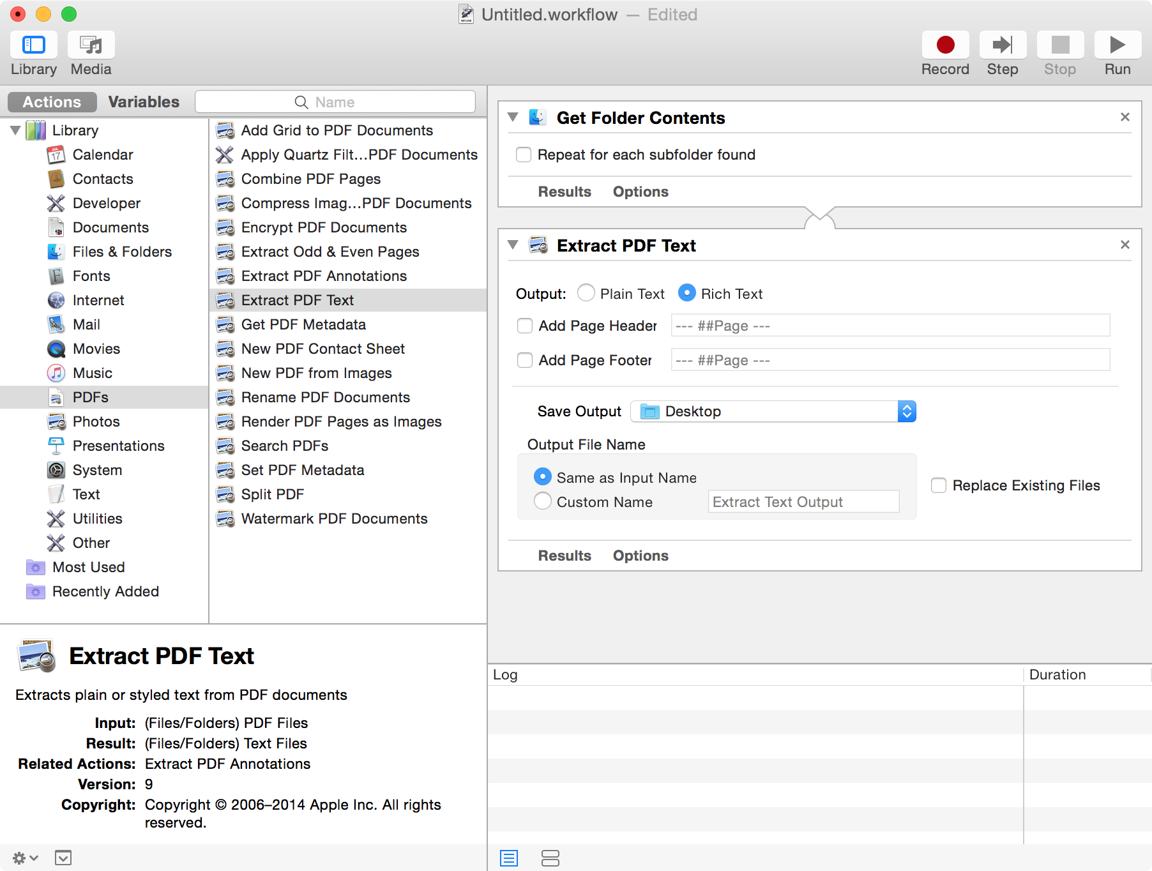Remove the Get Folder Contents action
Viewport: 1152px width, 871px height.
1125,117
